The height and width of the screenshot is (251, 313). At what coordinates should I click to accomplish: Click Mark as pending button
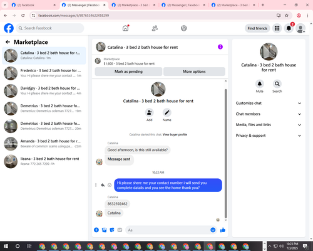coord(128,72)
